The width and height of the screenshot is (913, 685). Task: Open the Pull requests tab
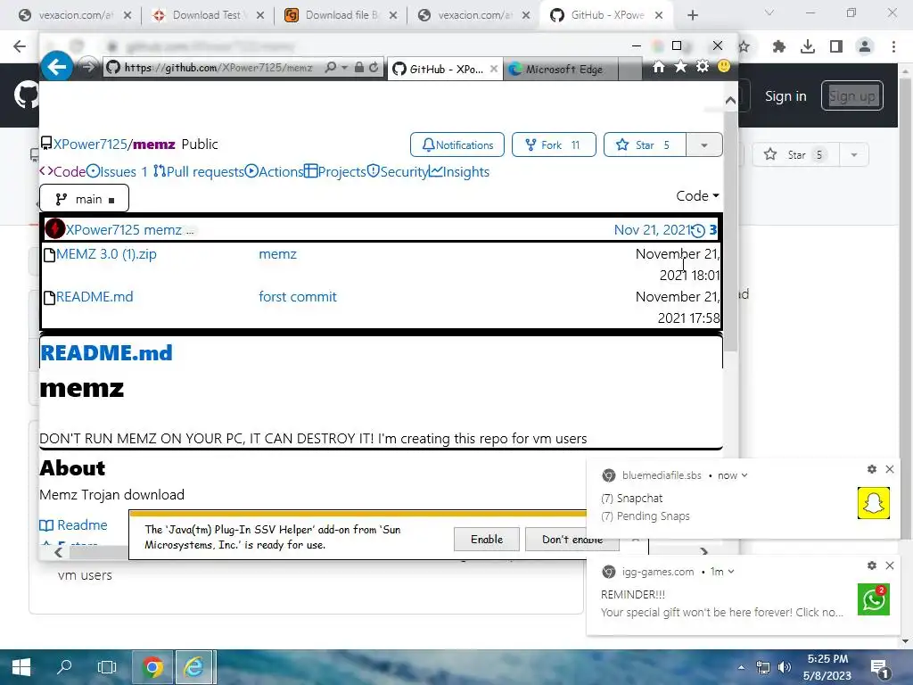pos(199,172)
